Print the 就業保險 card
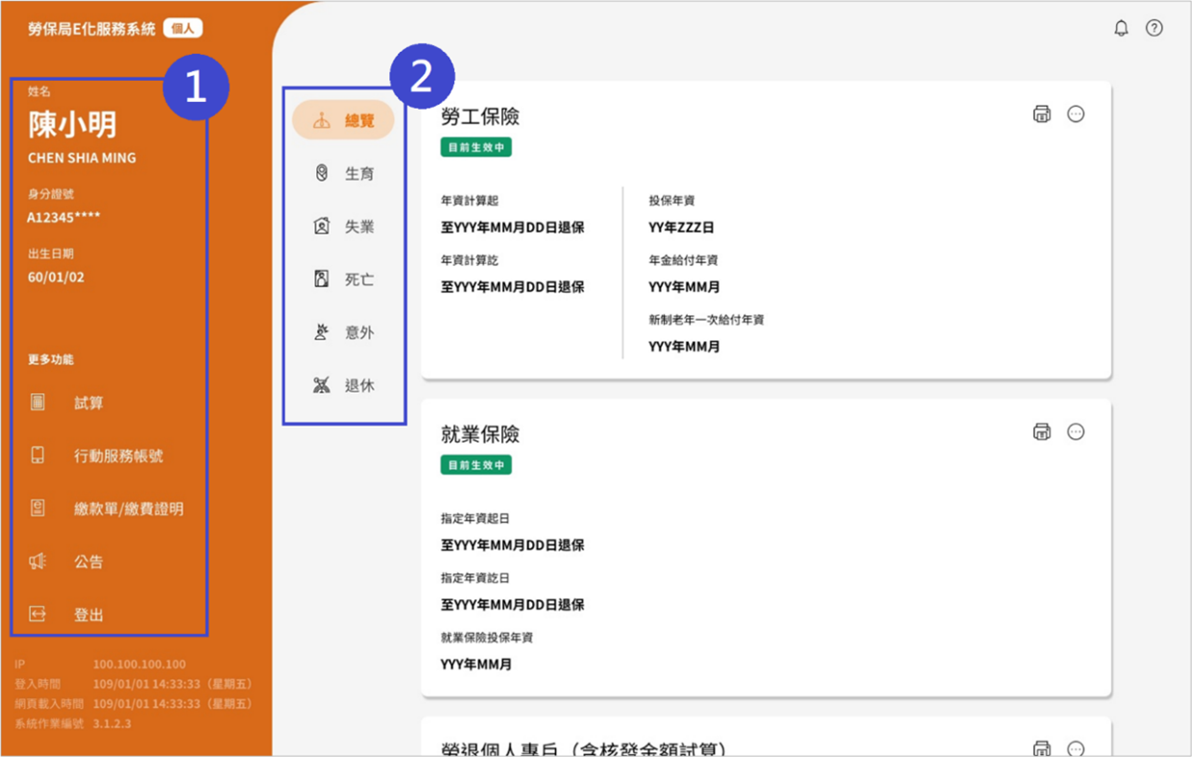 [1042, 432]
